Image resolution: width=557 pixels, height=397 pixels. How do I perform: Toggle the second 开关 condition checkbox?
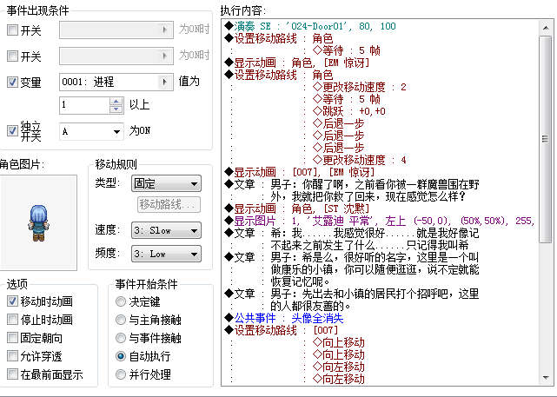(12, 56)
